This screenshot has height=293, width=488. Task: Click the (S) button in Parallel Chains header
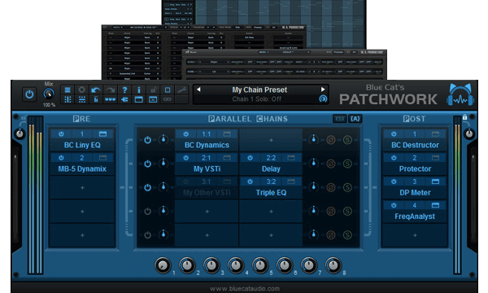tap(339, 119)
